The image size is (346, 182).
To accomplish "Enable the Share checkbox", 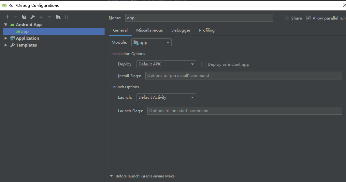I will click(287, 18).
